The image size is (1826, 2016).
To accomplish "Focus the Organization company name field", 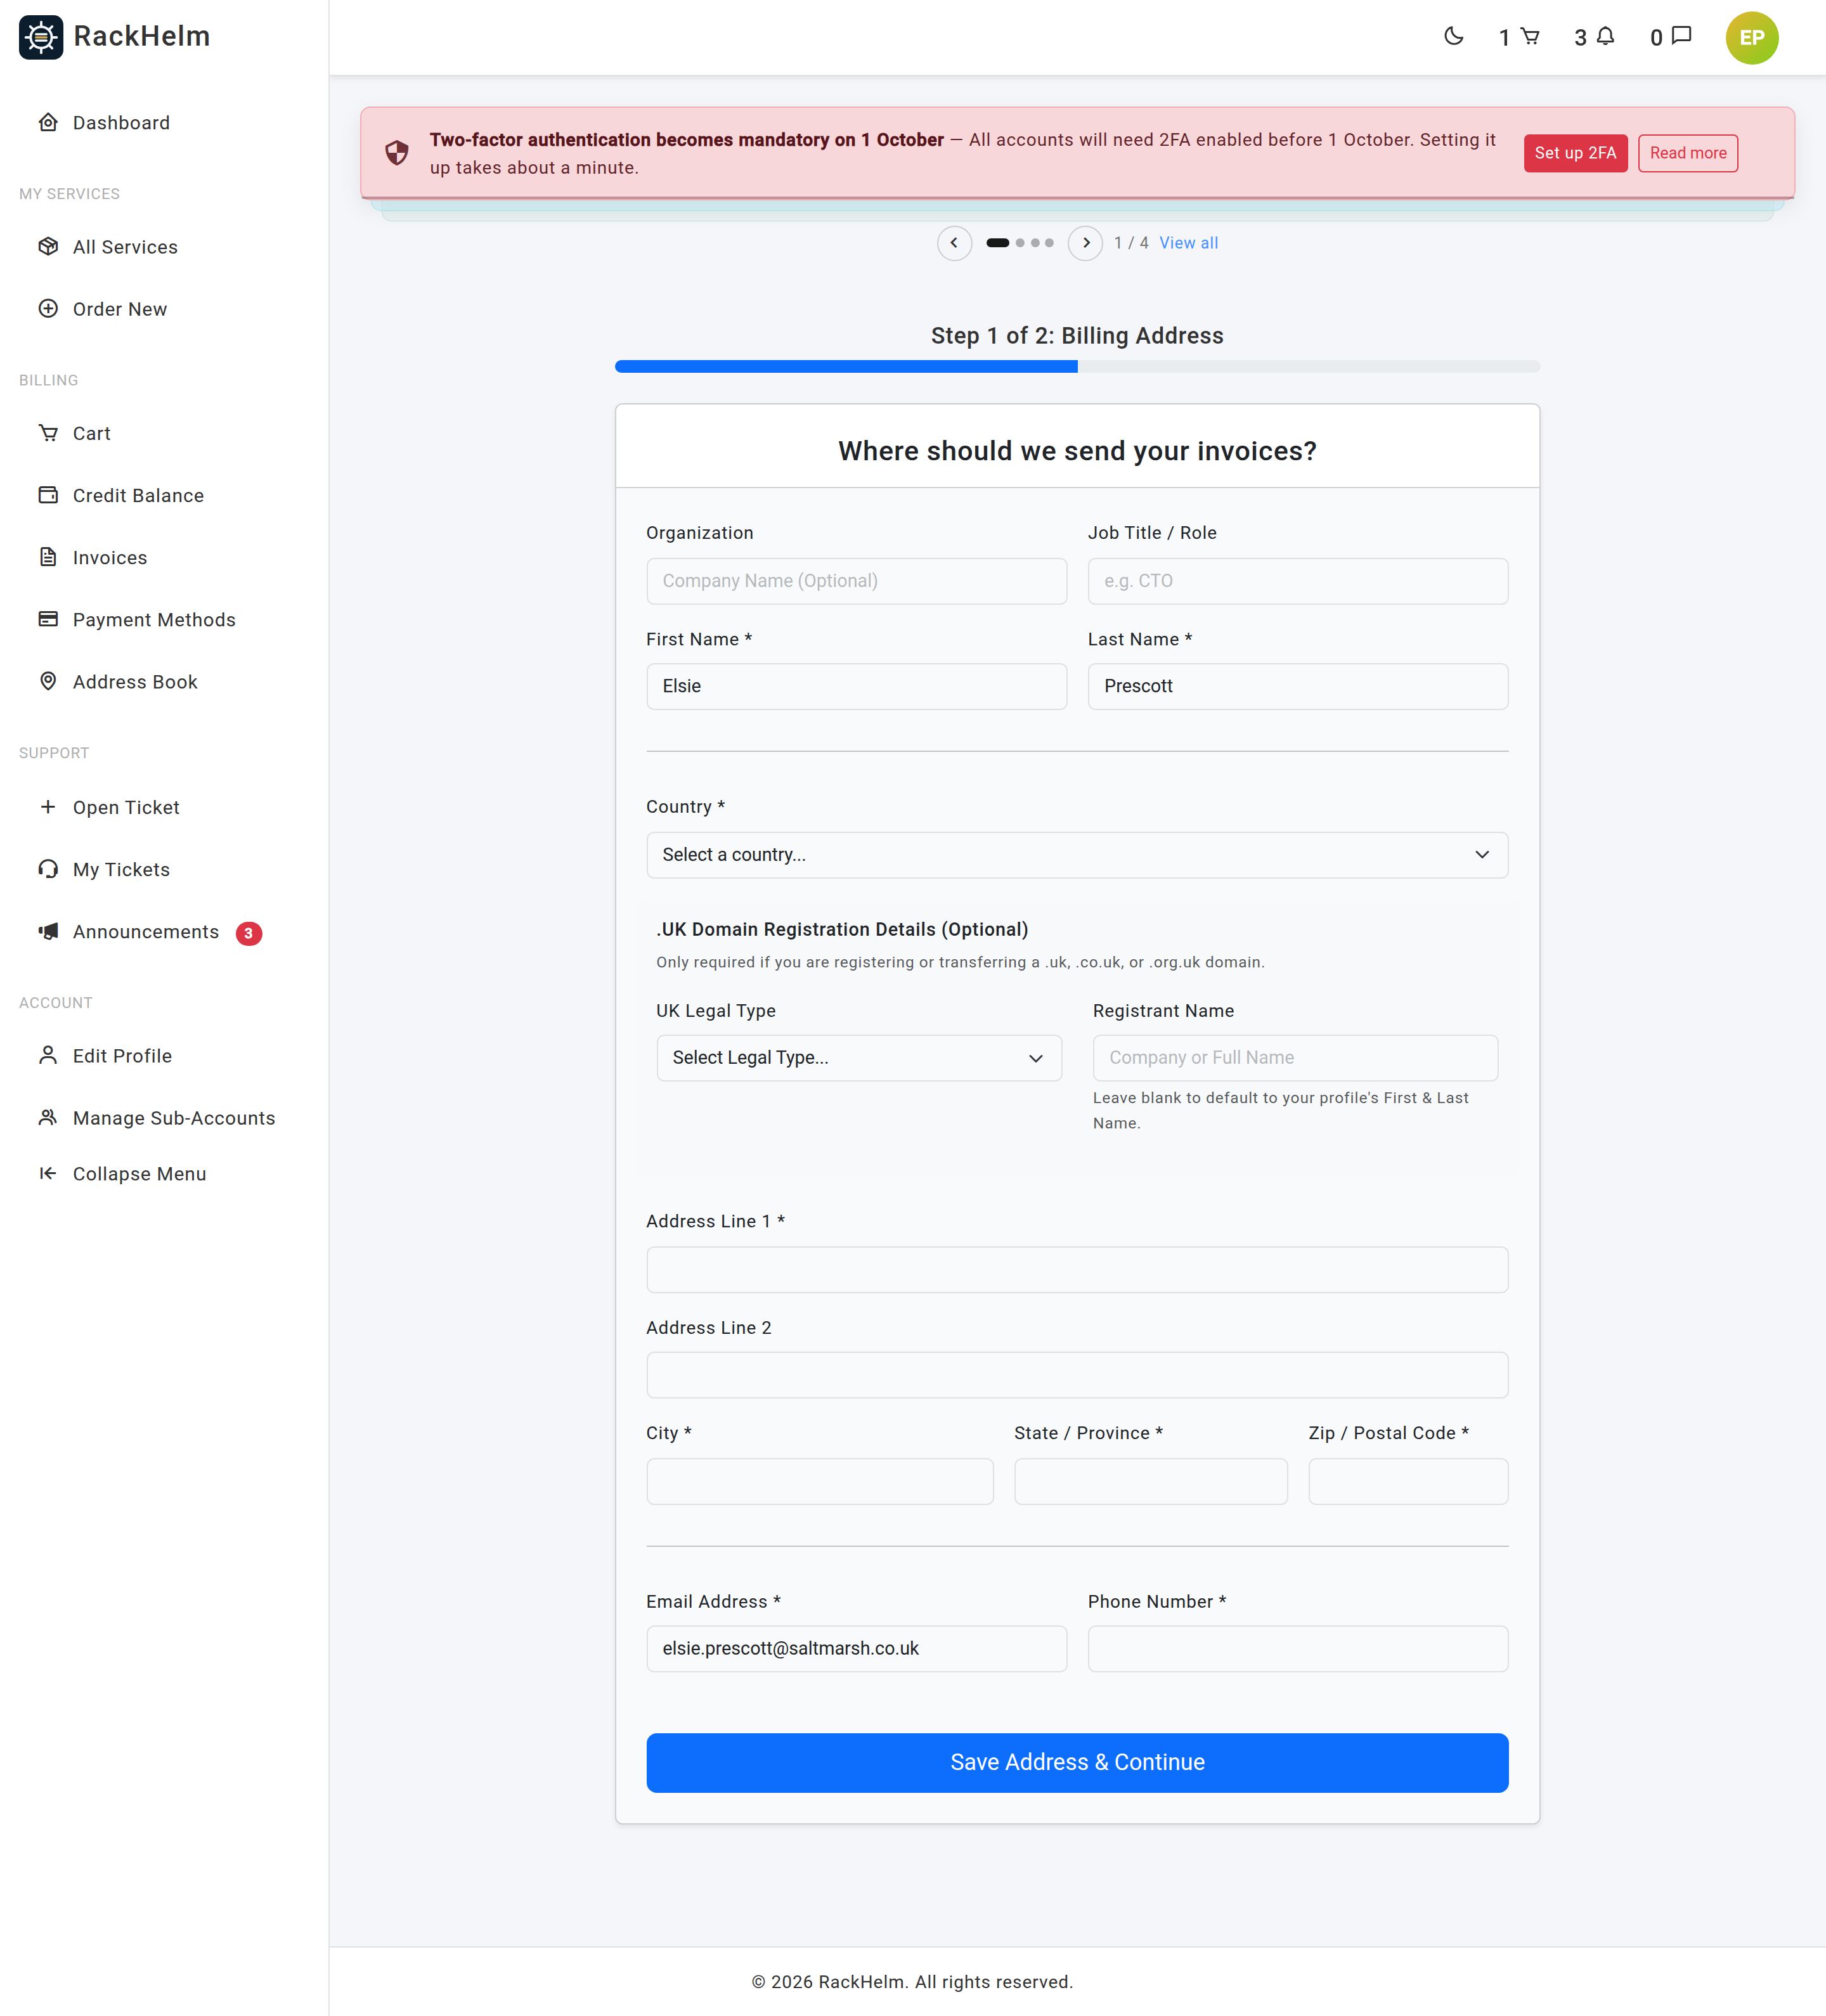I will pyautogui.click(x=856, y=581).
